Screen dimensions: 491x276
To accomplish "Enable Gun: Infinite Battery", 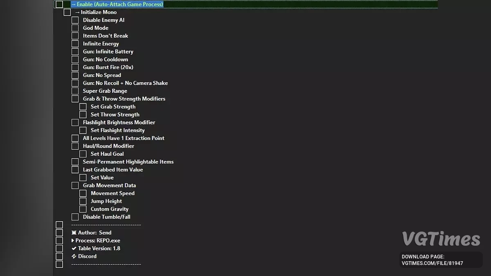I will [75, 52].
